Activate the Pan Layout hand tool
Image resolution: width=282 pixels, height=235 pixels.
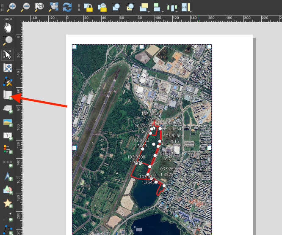coord(8,28)
